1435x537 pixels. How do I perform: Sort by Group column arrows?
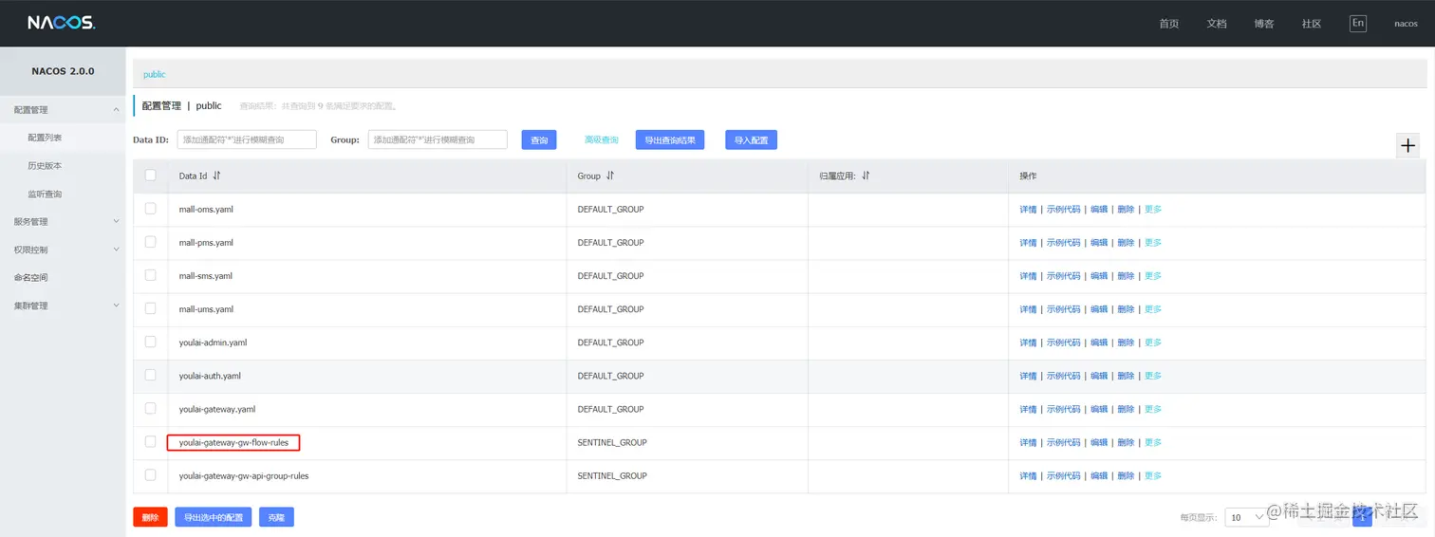click(x=609, y=176)
